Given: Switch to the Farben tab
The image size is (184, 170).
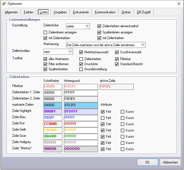Looking at the screenshot, I should coord(28,12).
